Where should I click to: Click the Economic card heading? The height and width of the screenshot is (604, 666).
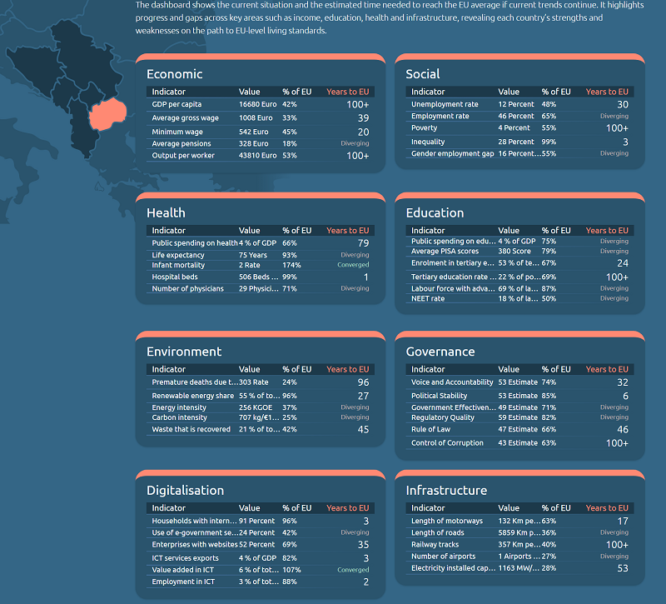coord(175,74)
